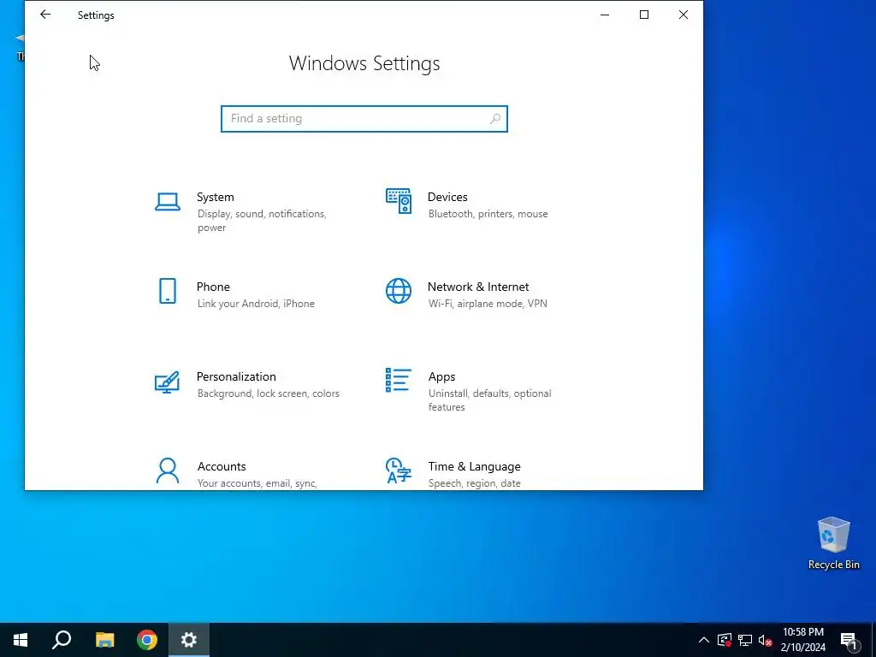The image size is (876, 657).
Task: Click 'Speech, region, date' text
Action: [474, 483]
